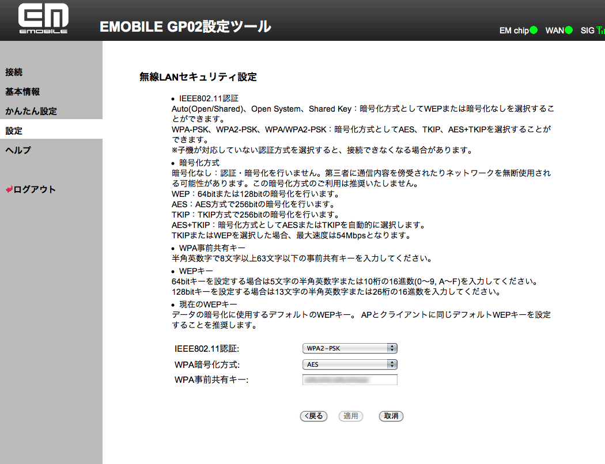Click the 無線LANセキュリティ設定 heading
605x464 pixels.
(x=198, y=77)
